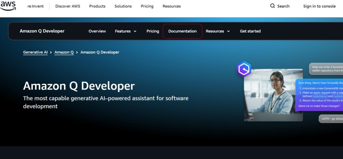Click the tableName code tag
343x159 pixels.
(x=320, y=96)
